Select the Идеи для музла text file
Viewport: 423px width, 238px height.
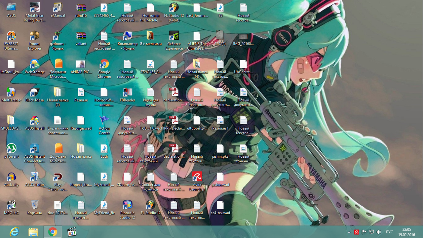click(151, 97)
